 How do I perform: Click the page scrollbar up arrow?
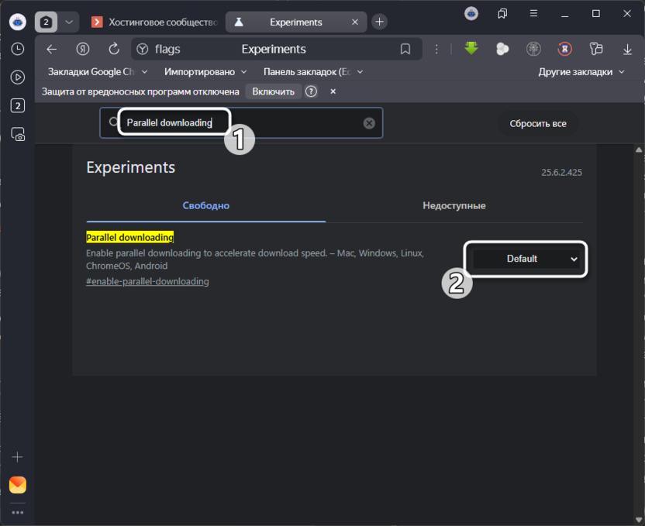point(639,150)
